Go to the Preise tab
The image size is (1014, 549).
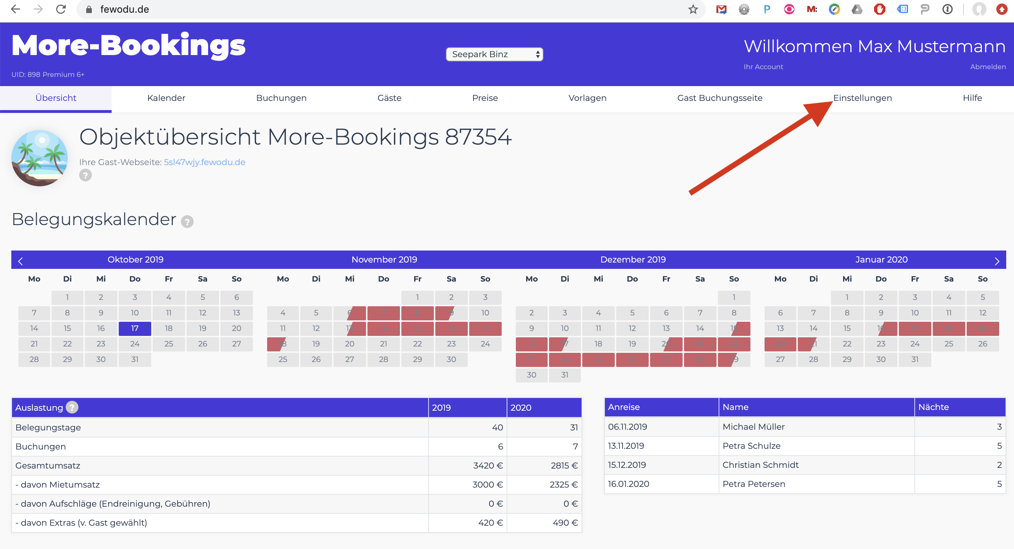485,98
